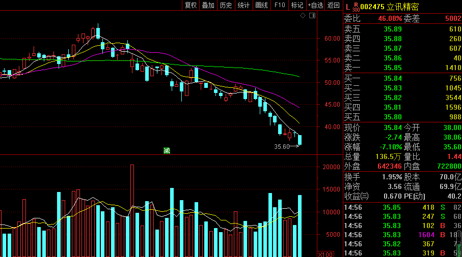The width and height of the screenshot is (462, 257).
Task: Click the 返回 back button
Action: tap(334, 5)
